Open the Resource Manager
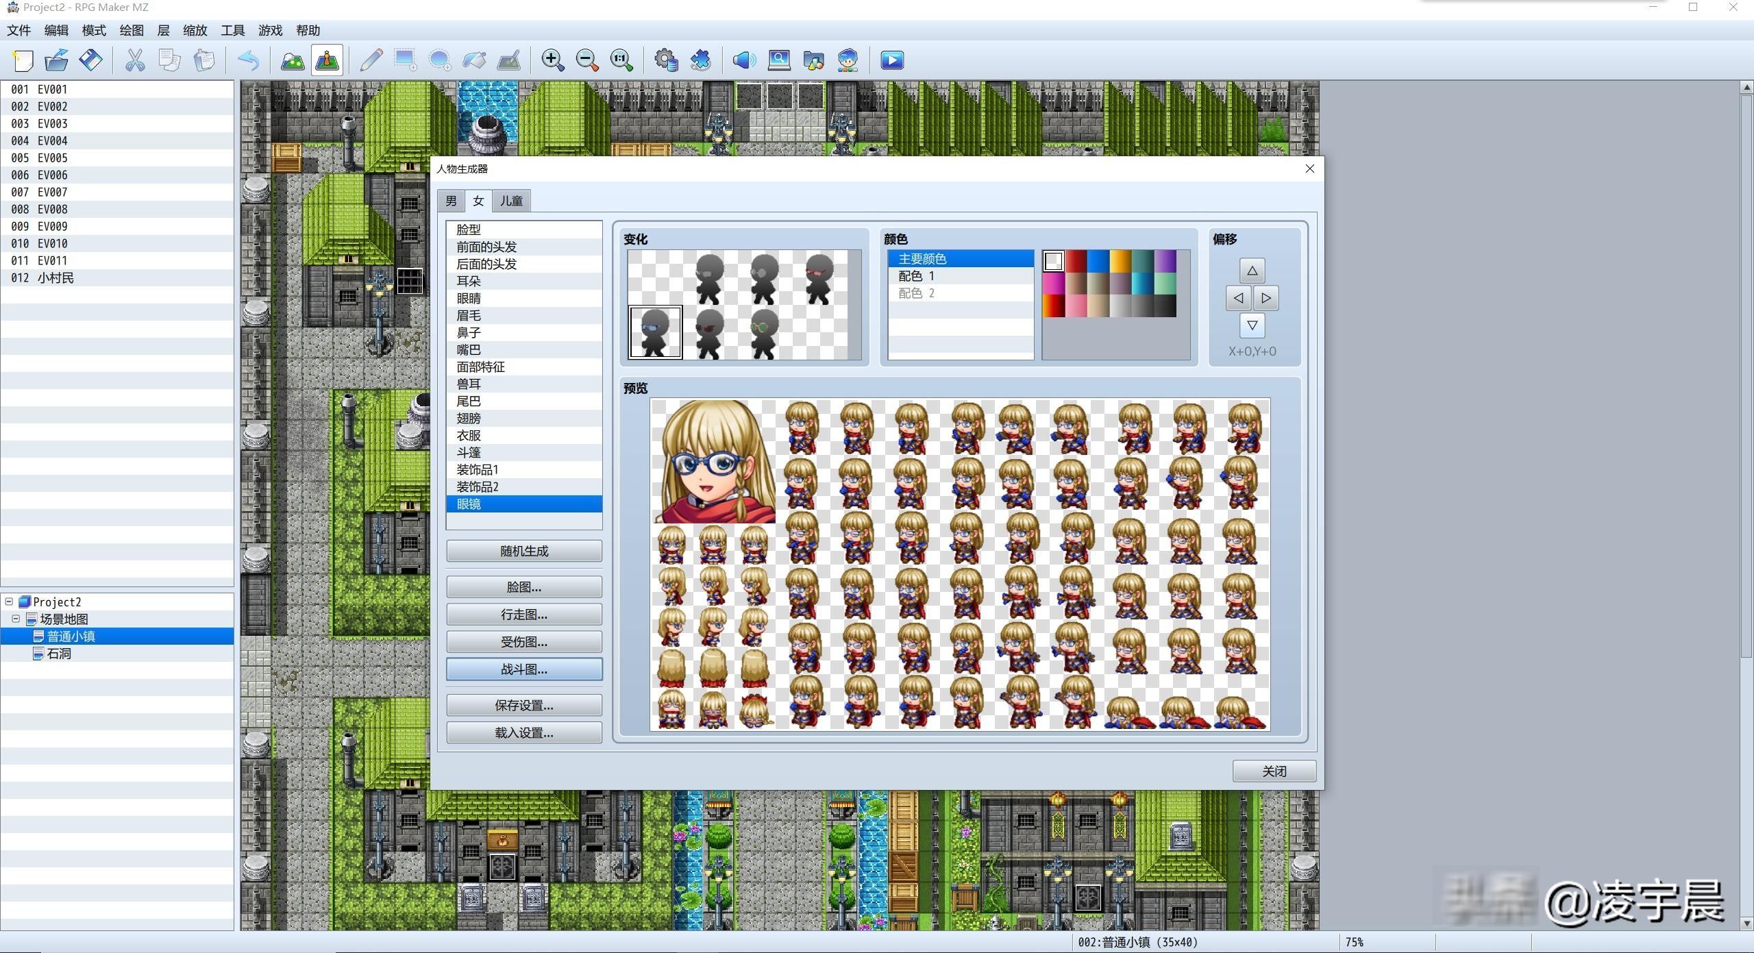This screenshot has height=953, width=1754. coord(813,60)
